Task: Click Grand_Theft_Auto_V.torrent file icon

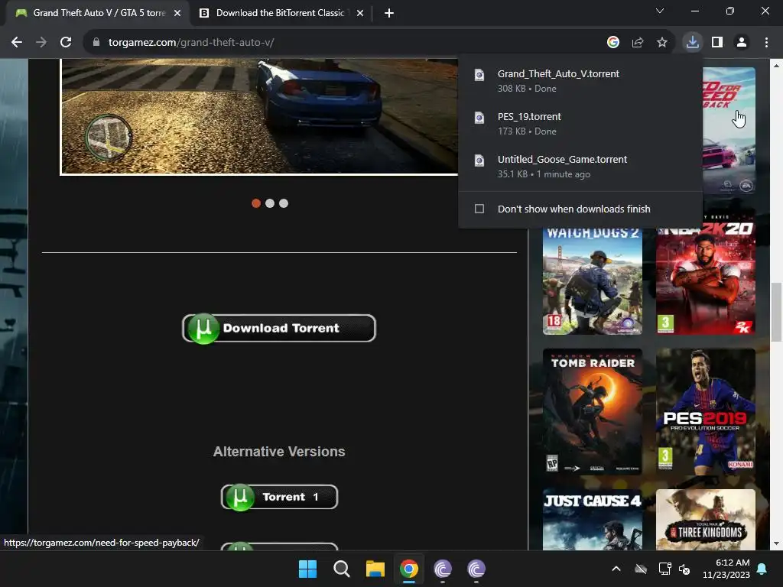Action: (479, 75)
